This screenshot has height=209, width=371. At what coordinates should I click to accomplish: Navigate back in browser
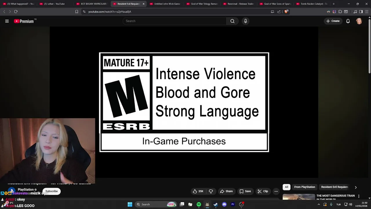click(4, 12)
